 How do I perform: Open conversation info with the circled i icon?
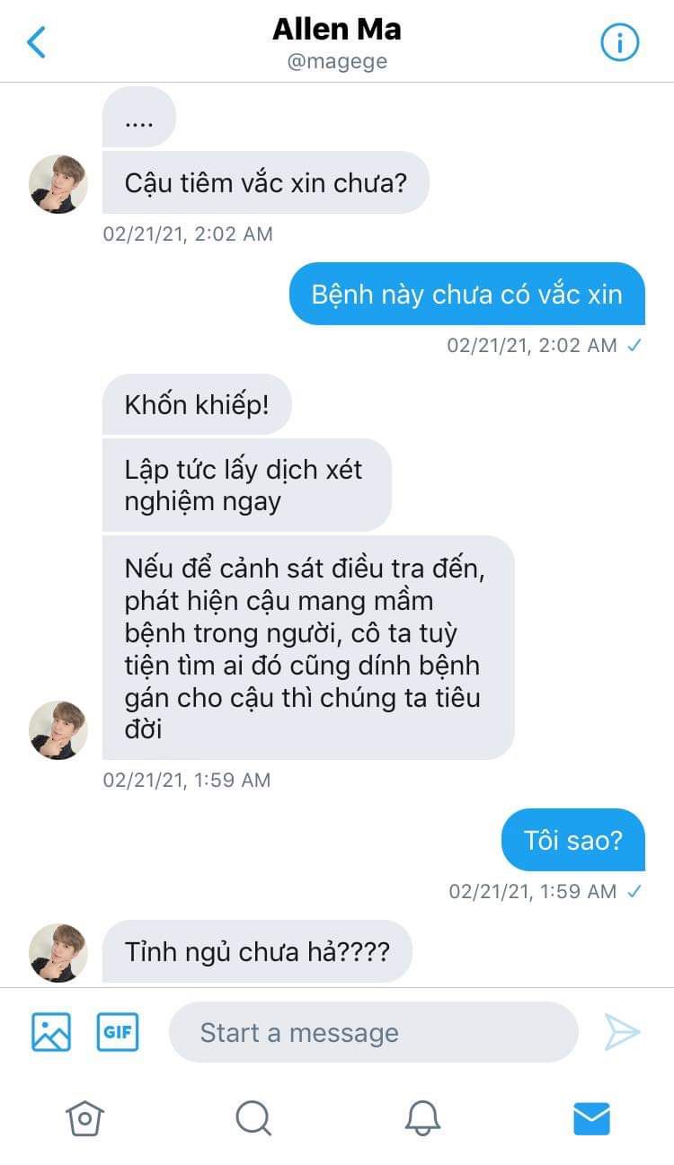click(619, 42)
